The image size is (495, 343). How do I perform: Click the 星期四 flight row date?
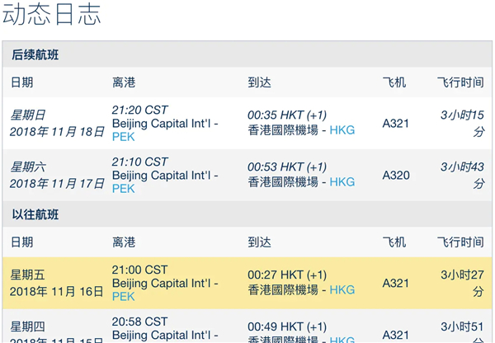click(28, 324)
